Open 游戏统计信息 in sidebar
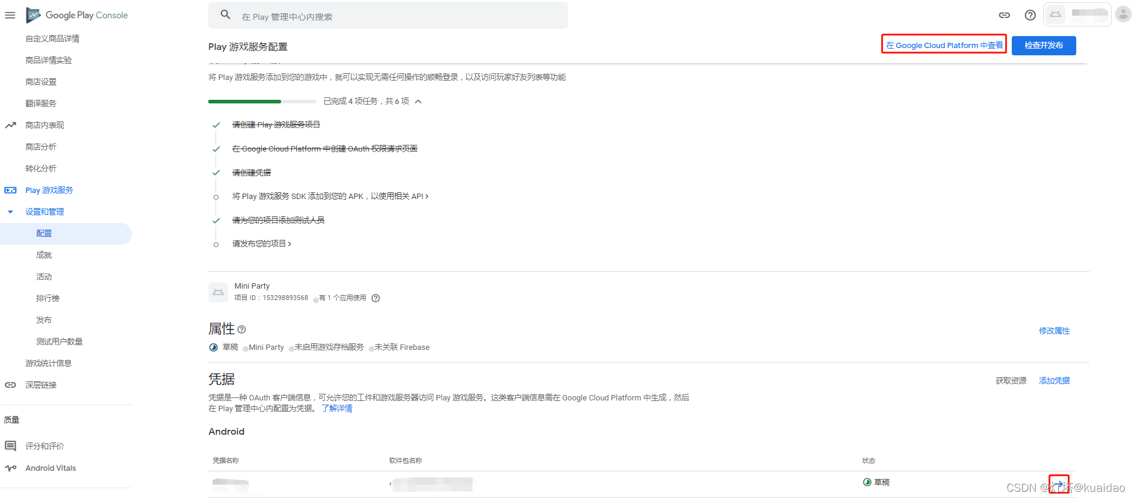The image size is (1134, 499). (x=49, y=363)
